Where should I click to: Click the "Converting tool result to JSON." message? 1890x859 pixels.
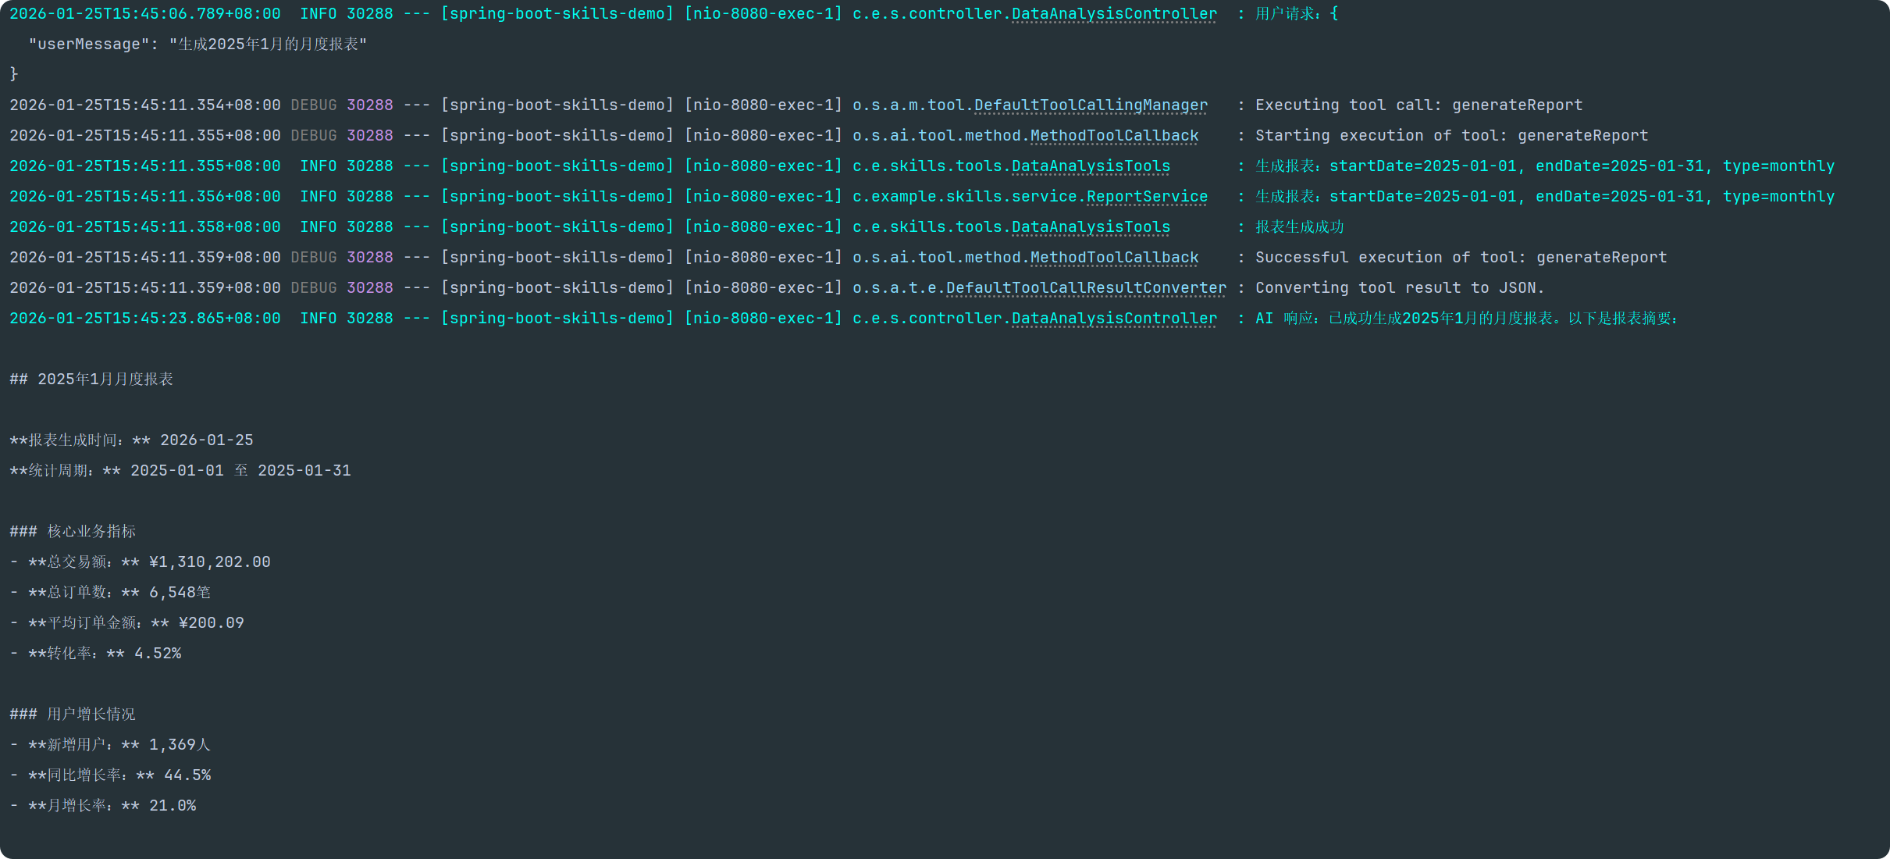click(x=1399, y=288)
